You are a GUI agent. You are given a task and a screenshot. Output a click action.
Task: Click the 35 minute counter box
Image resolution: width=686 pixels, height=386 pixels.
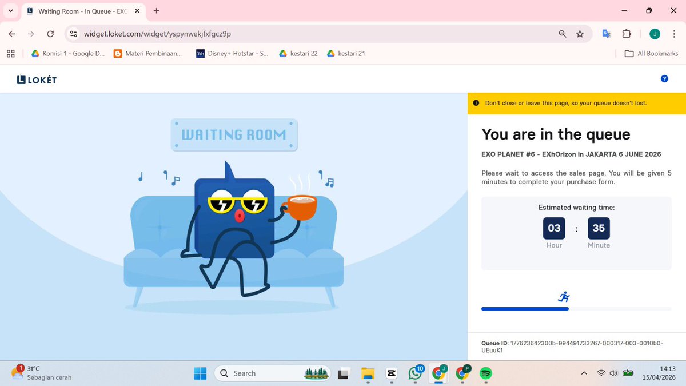599,228
